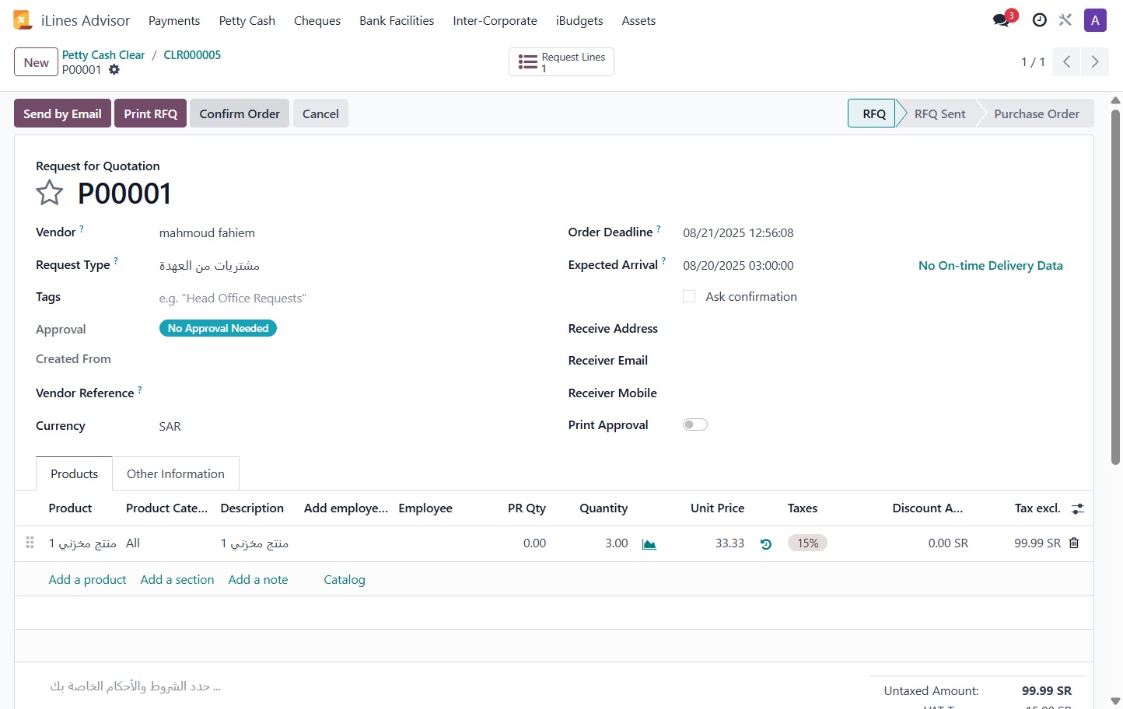Open the Expected Arrival date picker
This screenshot has width=1123, height=709.
(738, 265)
